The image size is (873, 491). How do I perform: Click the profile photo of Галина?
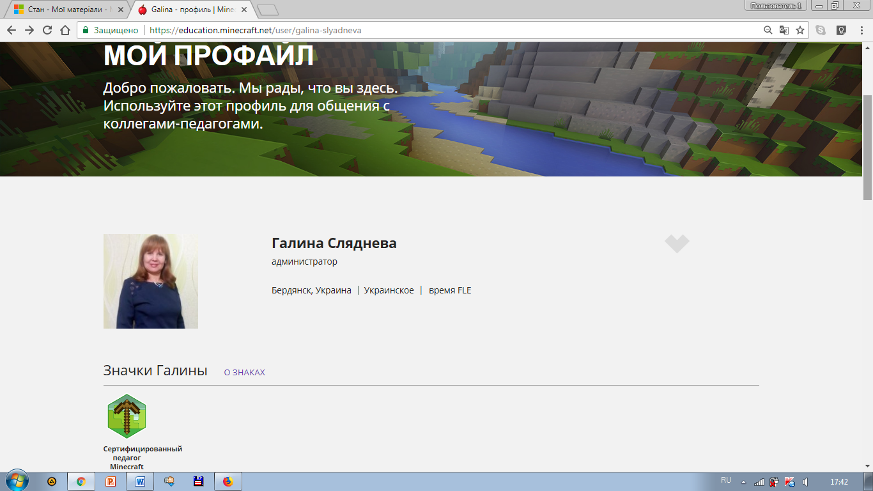coord(151,281)
